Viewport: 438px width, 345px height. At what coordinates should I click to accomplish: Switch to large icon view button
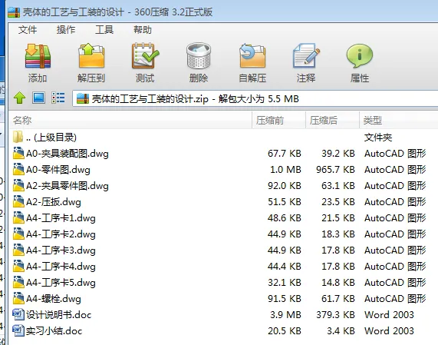tap(38, 98)
